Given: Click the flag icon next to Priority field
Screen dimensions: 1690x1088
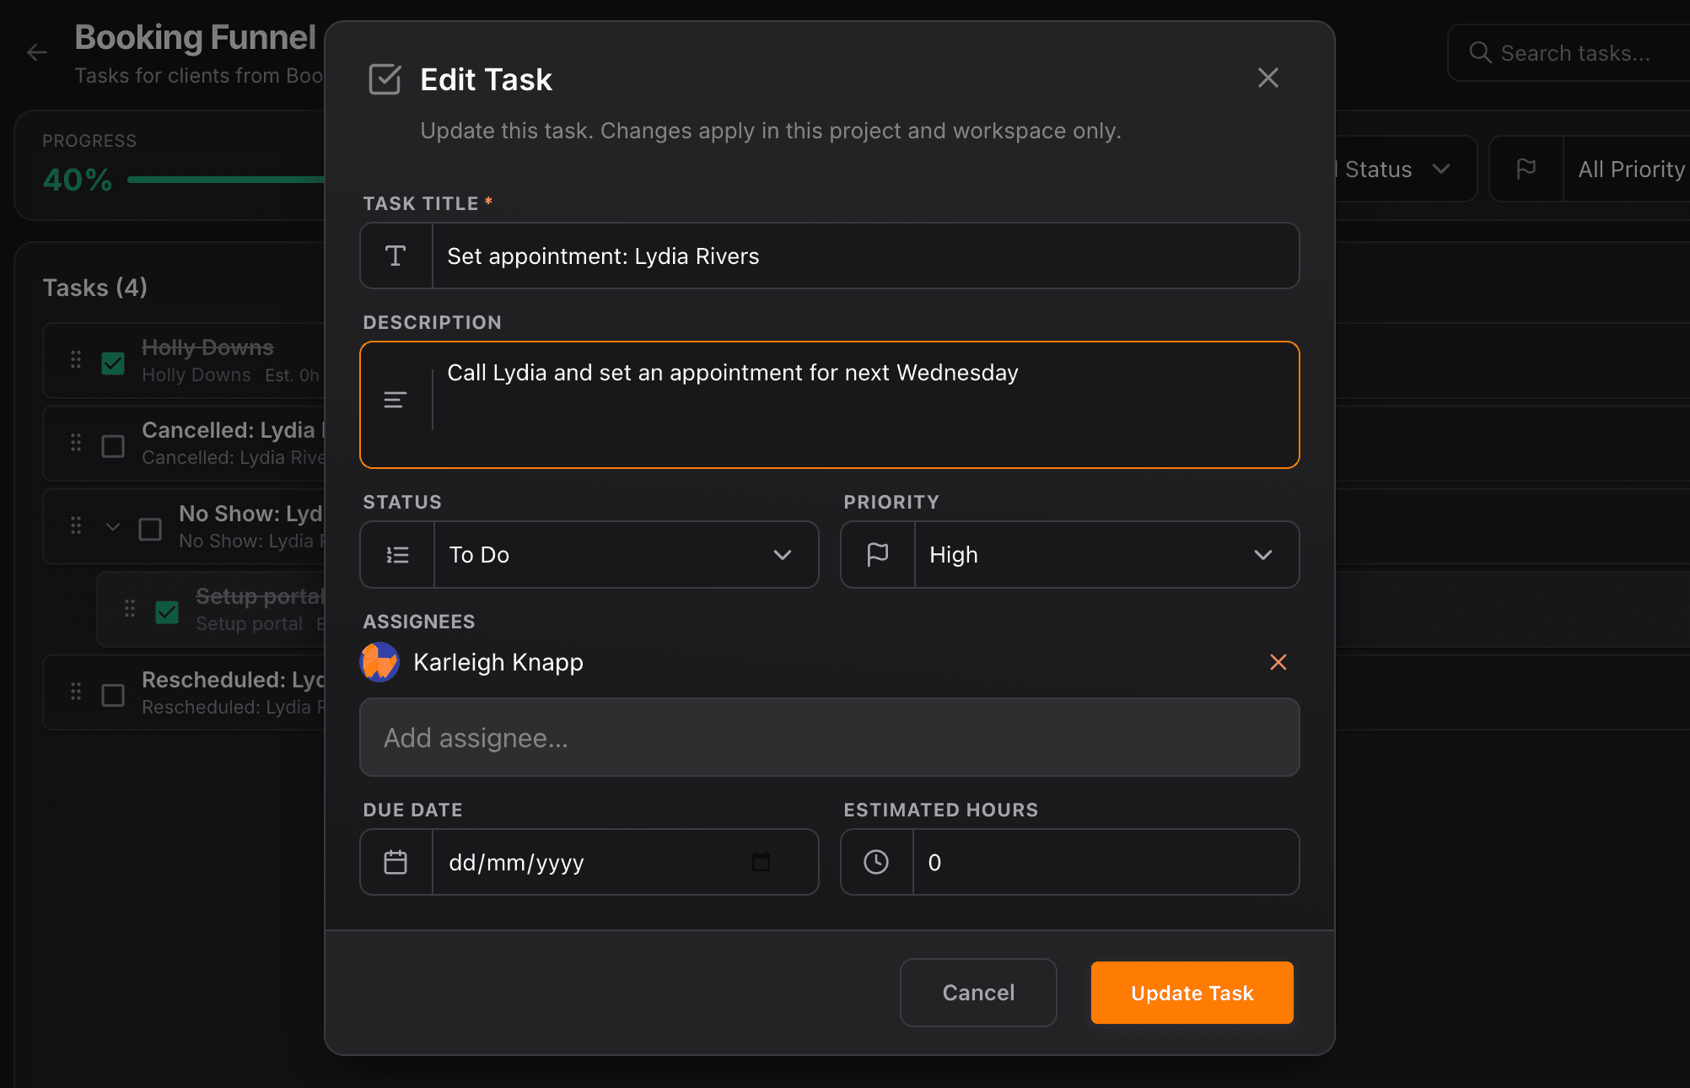Looking at the screenshot, I should coord(877,554).
